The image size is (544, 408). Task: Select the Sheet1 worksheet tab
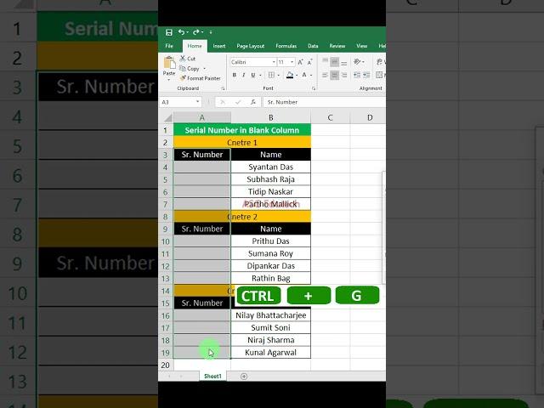point(212,376)
